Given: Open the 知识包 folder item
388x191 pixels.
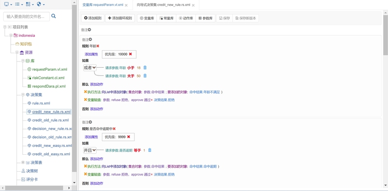Looking at the screenshot, I should 26,44.
